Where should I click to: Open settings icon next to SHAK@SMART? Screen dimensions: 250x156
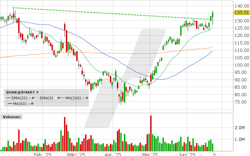coord(37,92)
